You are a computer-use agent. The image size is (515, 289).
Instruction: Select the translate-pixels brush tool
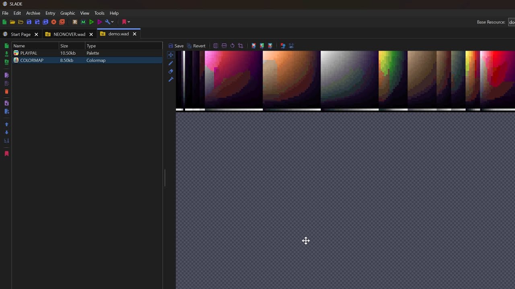(171, 79)
